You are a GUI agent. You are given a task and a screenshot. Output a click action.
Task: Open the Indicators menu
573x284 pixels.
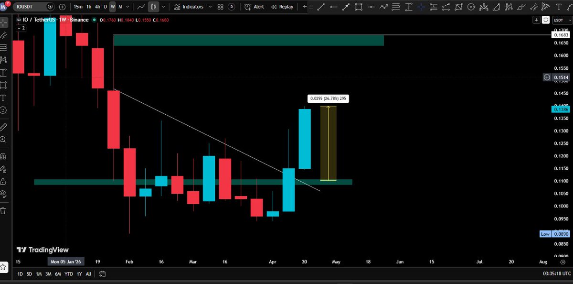tap(189, 7)
